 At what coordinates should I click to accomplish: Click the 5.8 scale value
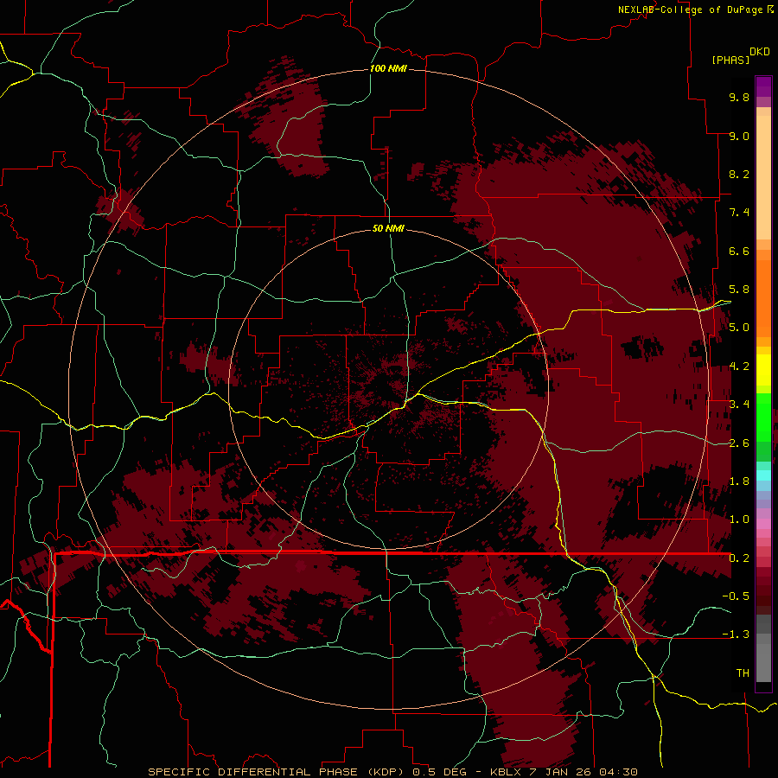pos(739,290)
